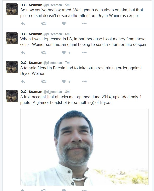Like the restraining order tweet

(64, 81)
